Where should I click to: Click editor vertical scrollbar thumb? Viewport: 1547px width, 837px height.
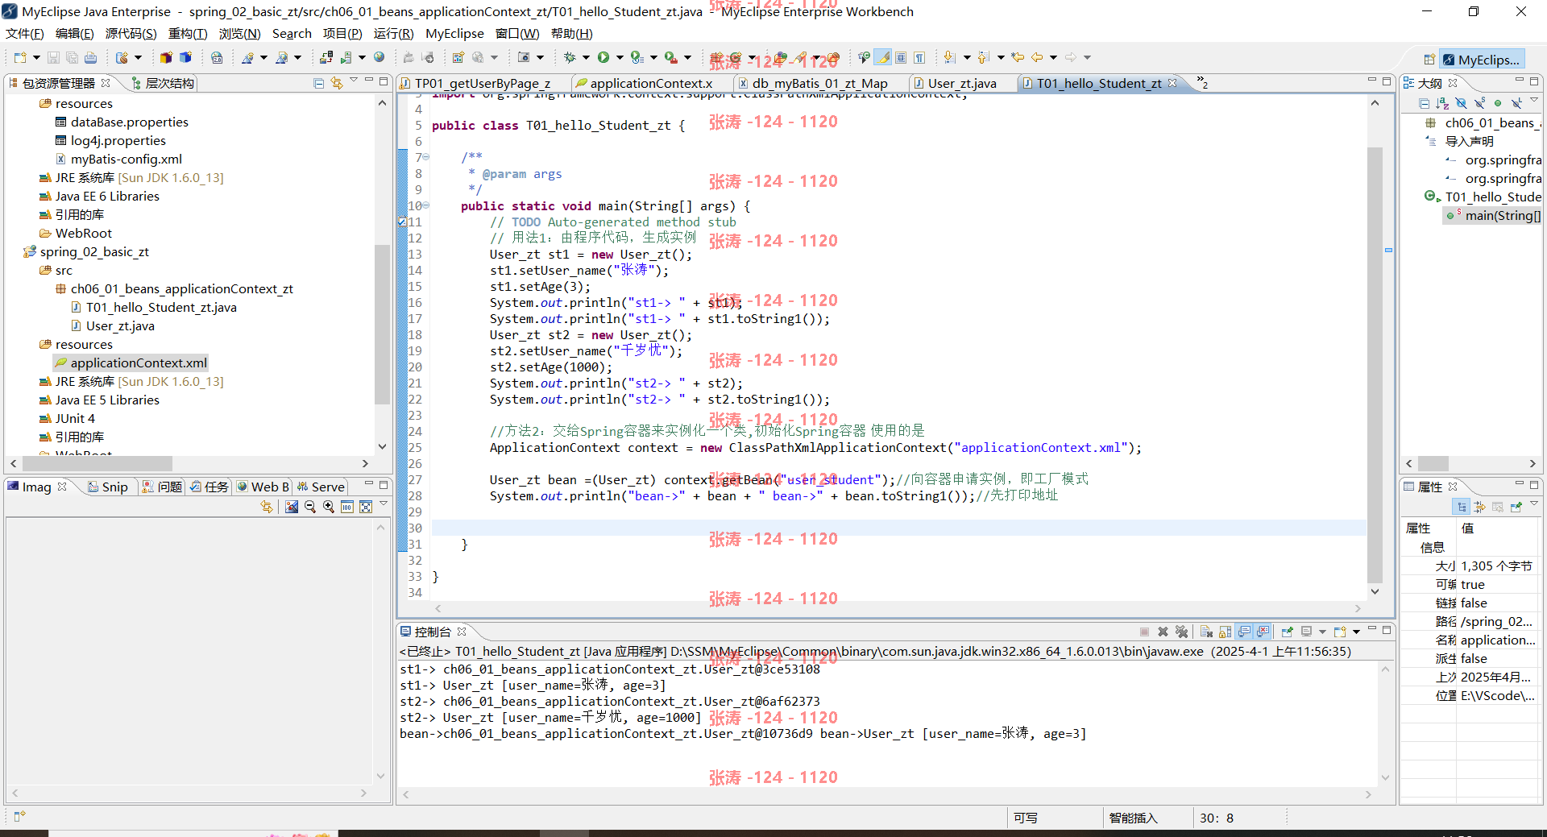pos(1375,364)
